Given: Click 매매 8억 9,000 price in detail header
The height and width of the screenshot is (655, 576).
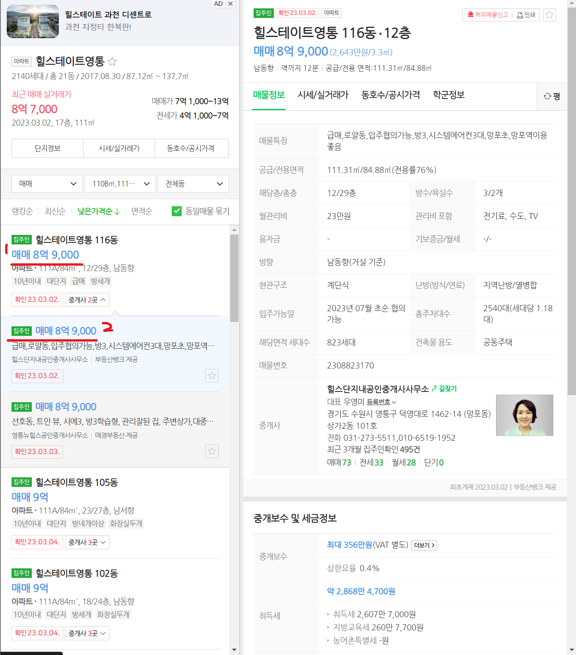Looking at the screenshot, I should (x=291, y=51).
